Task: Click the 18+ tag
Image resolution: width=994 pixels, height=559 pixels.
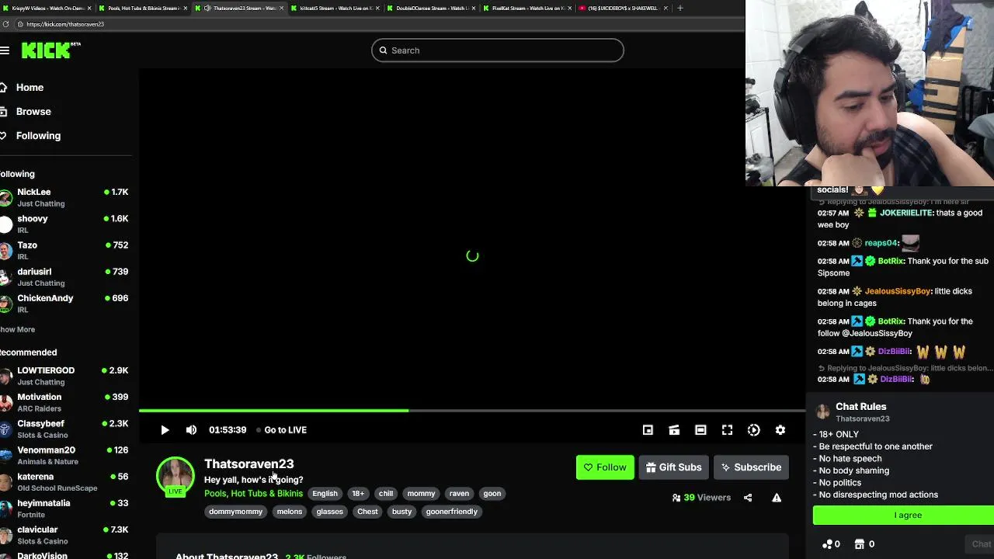Action: [x=358, y=494]
